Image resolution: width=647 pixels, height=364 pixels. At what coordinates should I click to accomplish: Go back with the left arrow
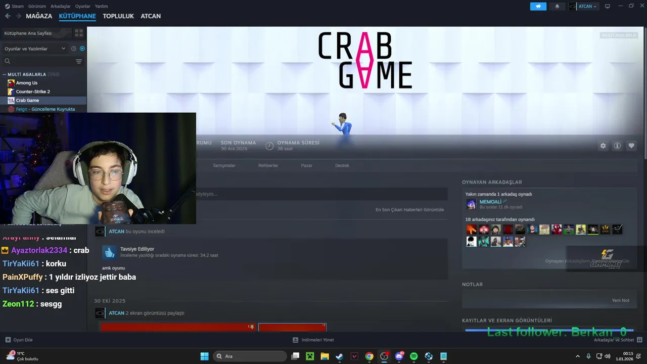pyautogui.click(x=8, y=16)
